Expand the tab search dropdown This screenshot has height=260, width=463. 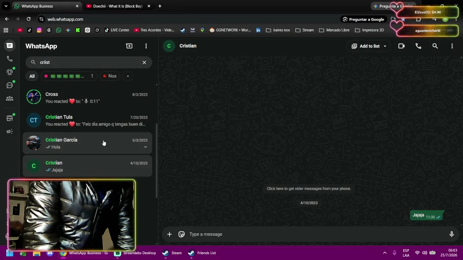(x=6, y=6)
